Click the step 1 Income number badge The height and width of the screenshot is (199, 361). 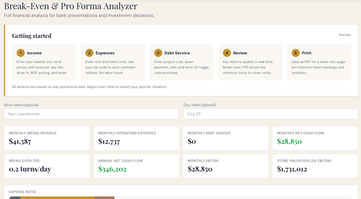(x=20, y=53)
